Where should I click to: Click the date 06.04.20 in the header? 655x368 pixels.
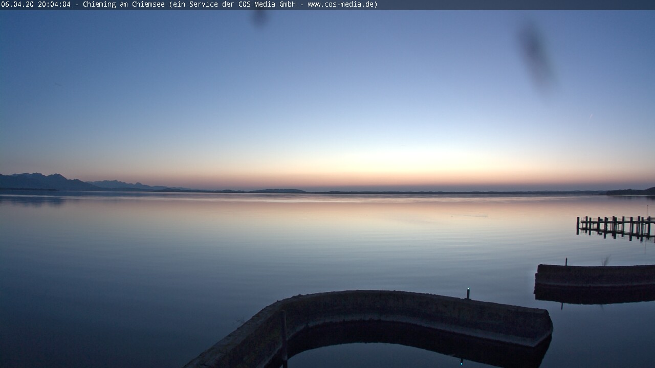click(x=17, y=5)
